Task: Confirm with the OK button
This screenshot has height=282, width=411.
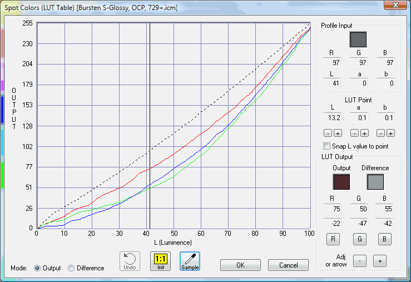Action: pos(241,265)
